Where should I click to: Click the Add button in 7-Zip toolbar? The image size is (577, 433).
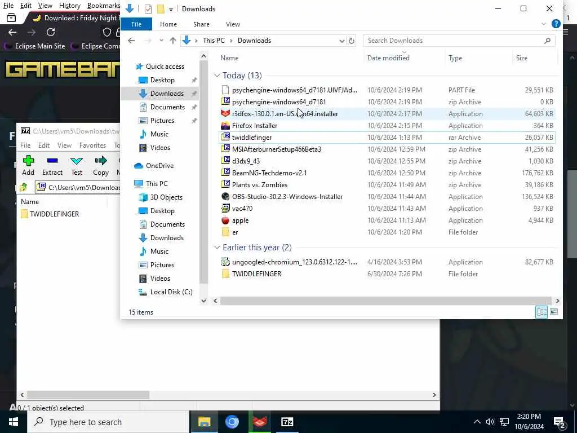point(28,165)
